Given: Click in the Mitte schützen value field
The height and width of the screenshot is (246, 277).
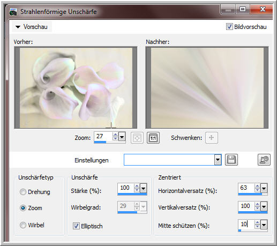Looking at the screenshot, I should point(246,224).
